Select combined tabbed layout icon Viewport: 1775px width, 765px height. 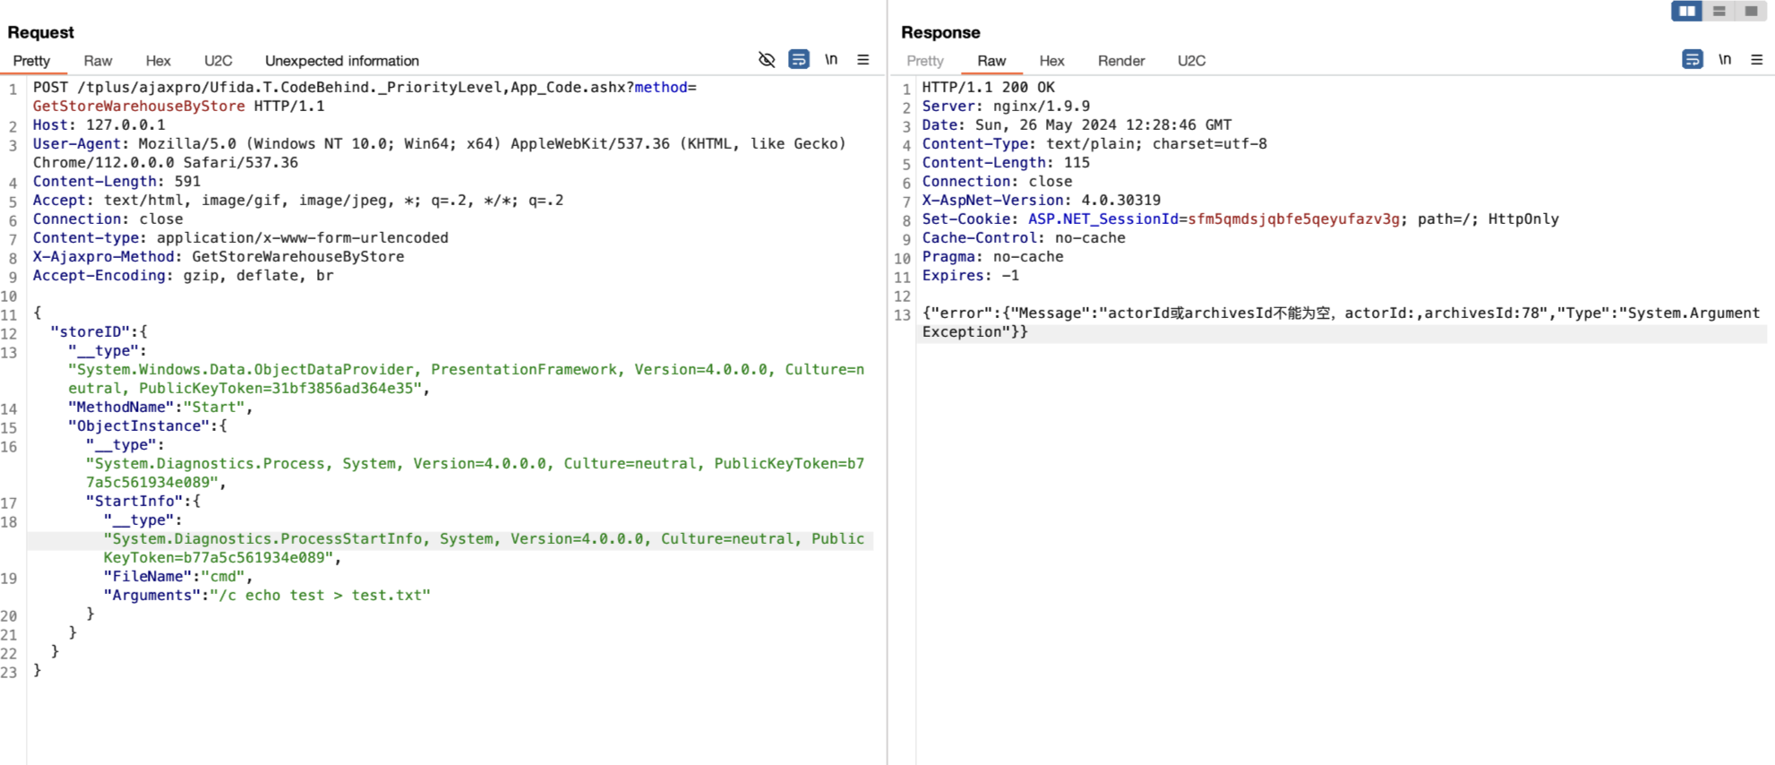tap(1752, 11)
